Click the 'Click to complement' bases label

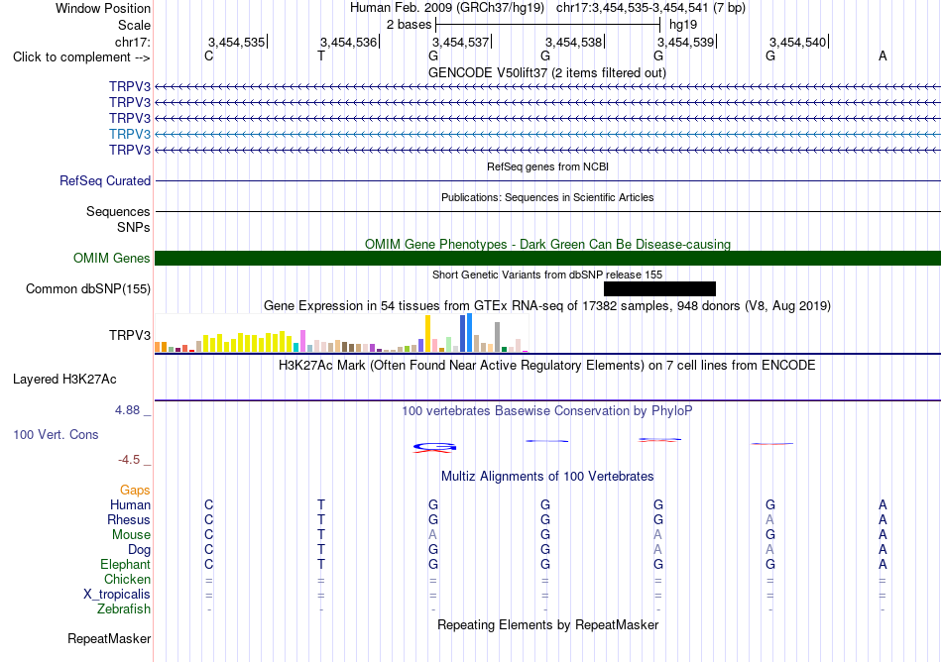click(x=81, y=57)
